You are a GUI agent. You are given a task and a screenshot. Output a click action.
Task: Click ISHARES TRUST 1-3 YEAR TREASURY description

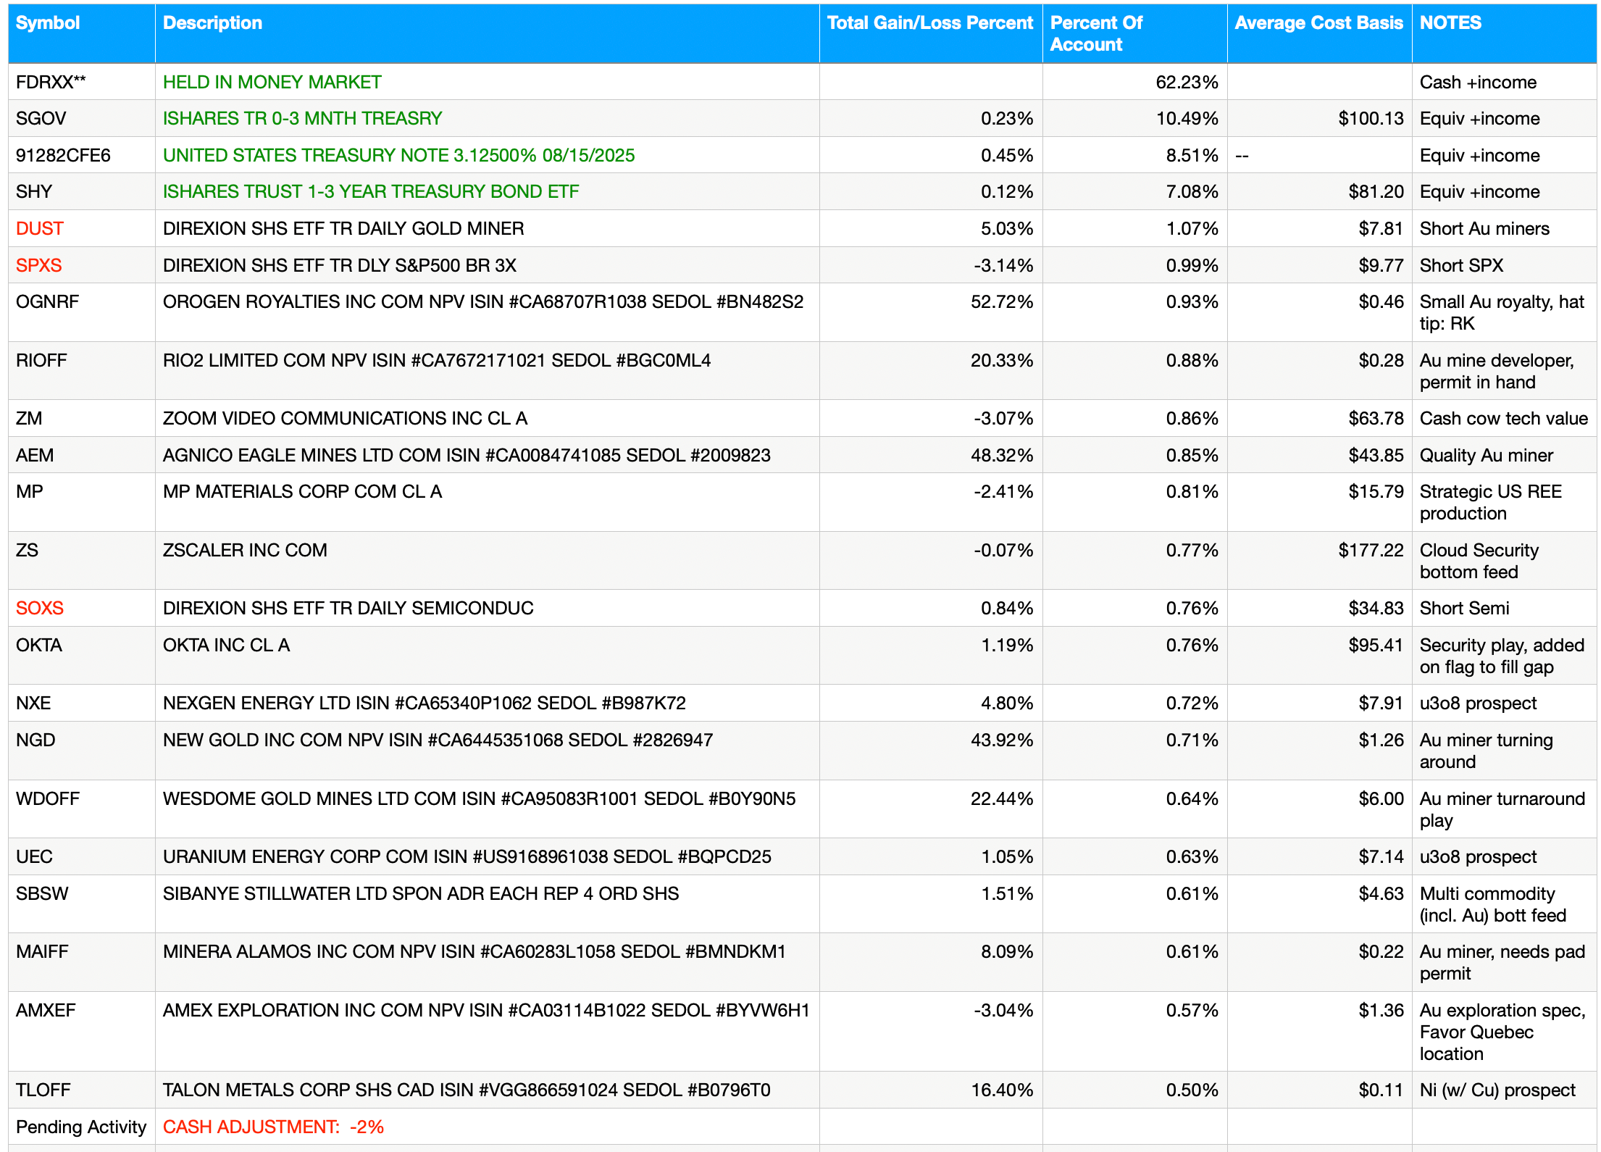[371, 191]
